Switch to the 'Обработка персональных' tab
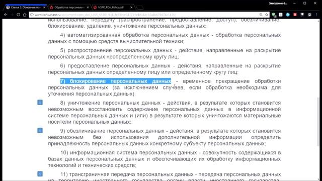The height and width of the screenshot is (181, 322). click(x=69, y=8)
